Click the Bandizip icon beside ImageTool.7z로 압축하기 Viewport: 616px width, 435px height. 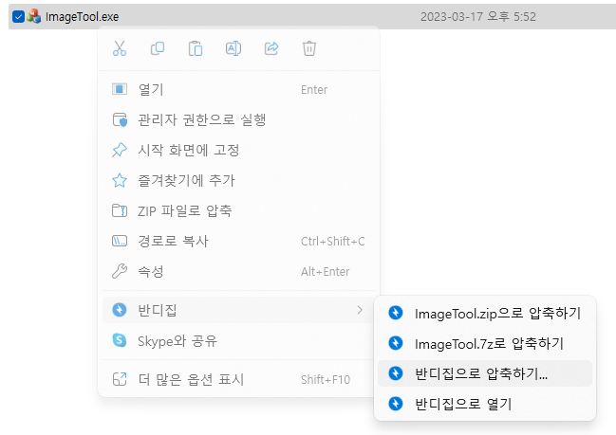tap(396, 343)
